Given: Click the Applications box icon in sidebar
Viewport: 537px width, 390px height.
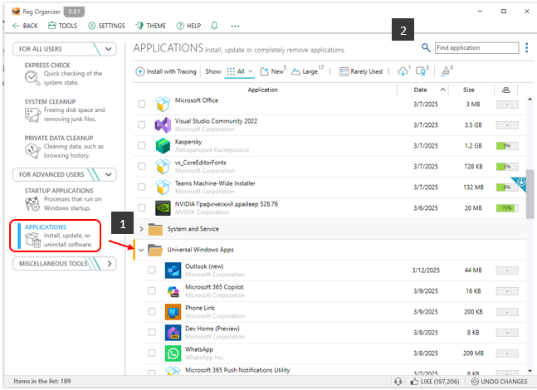Looking at the screenshot, I should [x=33, y=240].
